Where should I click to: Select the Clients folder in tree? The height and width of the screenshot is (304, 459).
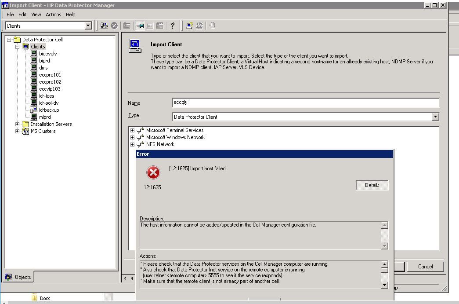[x=38, y=47]
